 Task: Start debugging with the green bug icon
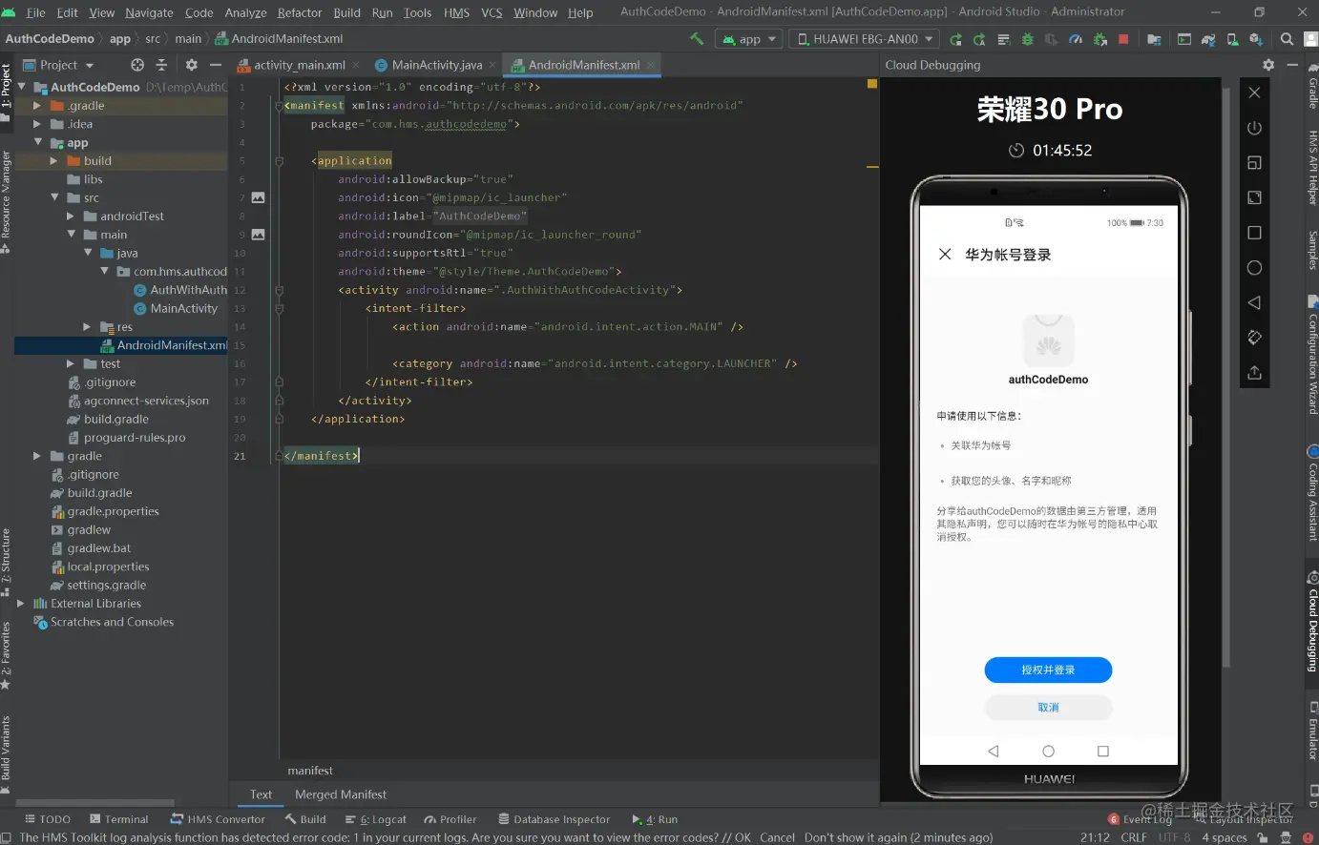coord(1028,39)
